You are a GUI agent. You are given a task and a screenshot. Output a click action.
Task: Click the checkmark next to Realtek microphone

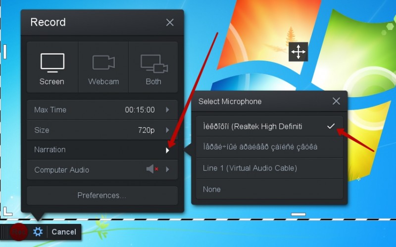(x=331, y=126)
